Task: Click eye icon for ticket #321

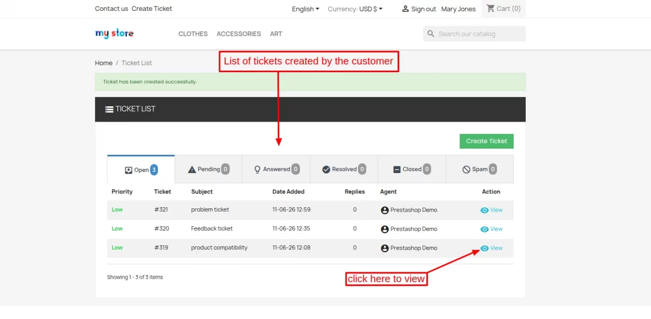Action: (x=484, y=210)
